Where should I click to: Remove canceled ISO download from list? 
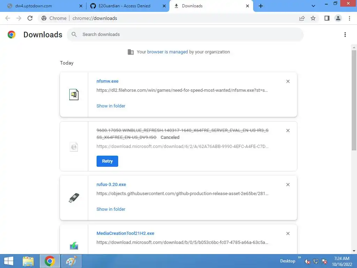coord(288,131)
